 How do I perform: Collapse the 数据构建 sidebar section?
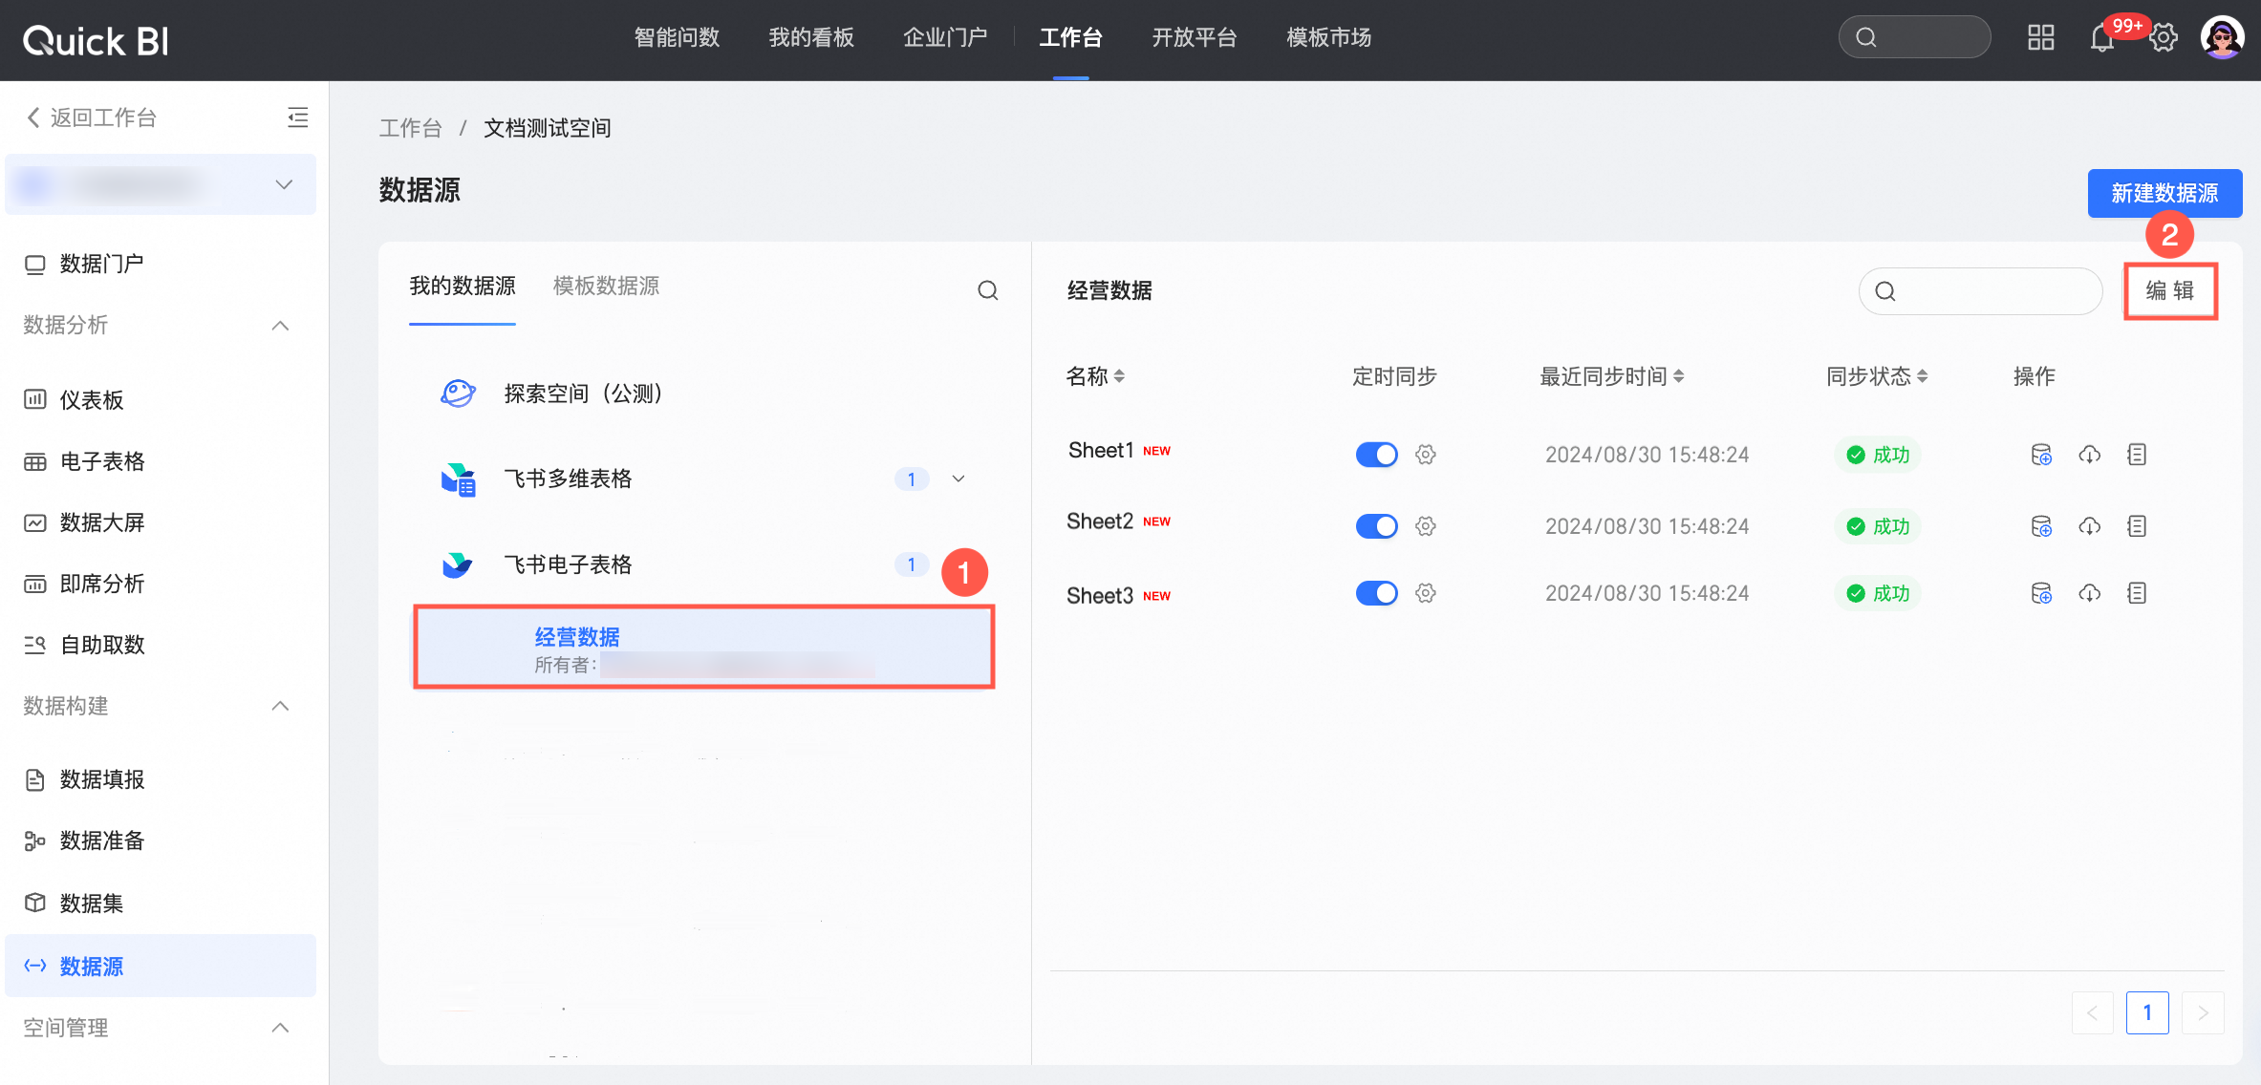[280, 706]
